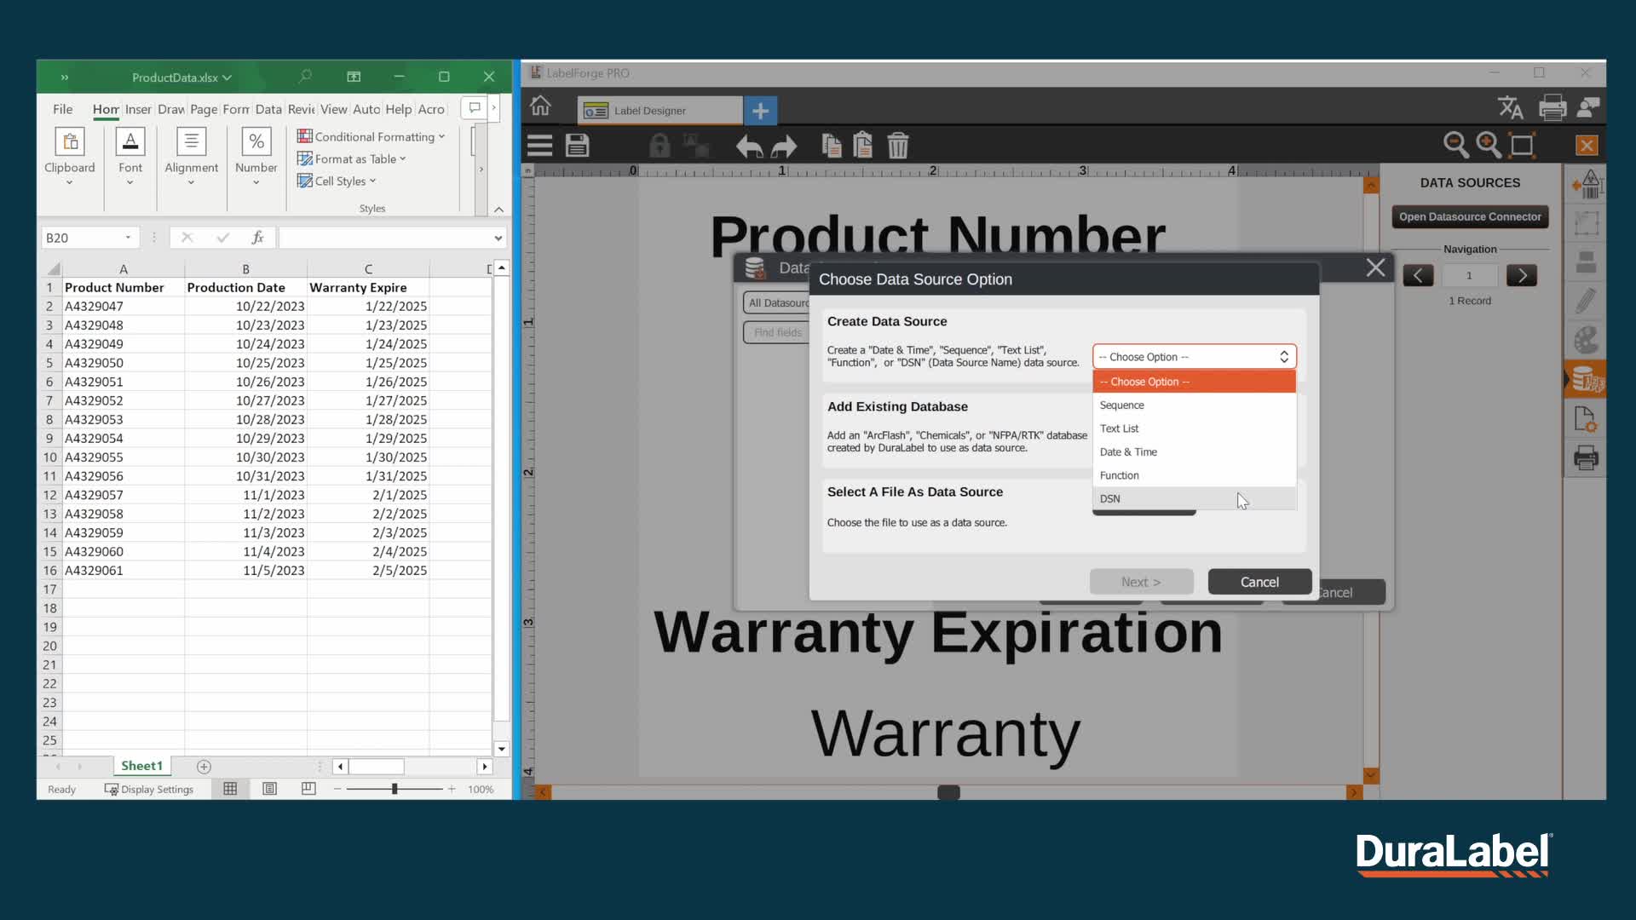Switch Excel to Page Break Preview

point(308,789)
